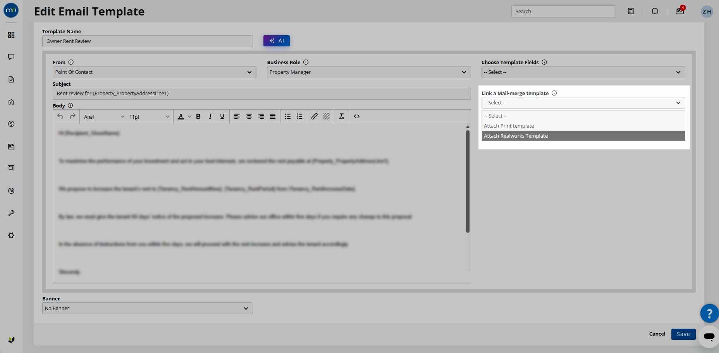The width and height of the screenshot is (719, 353).
Task: Toggle bold formatting in the body editor
Action: [x=198, y=116]
